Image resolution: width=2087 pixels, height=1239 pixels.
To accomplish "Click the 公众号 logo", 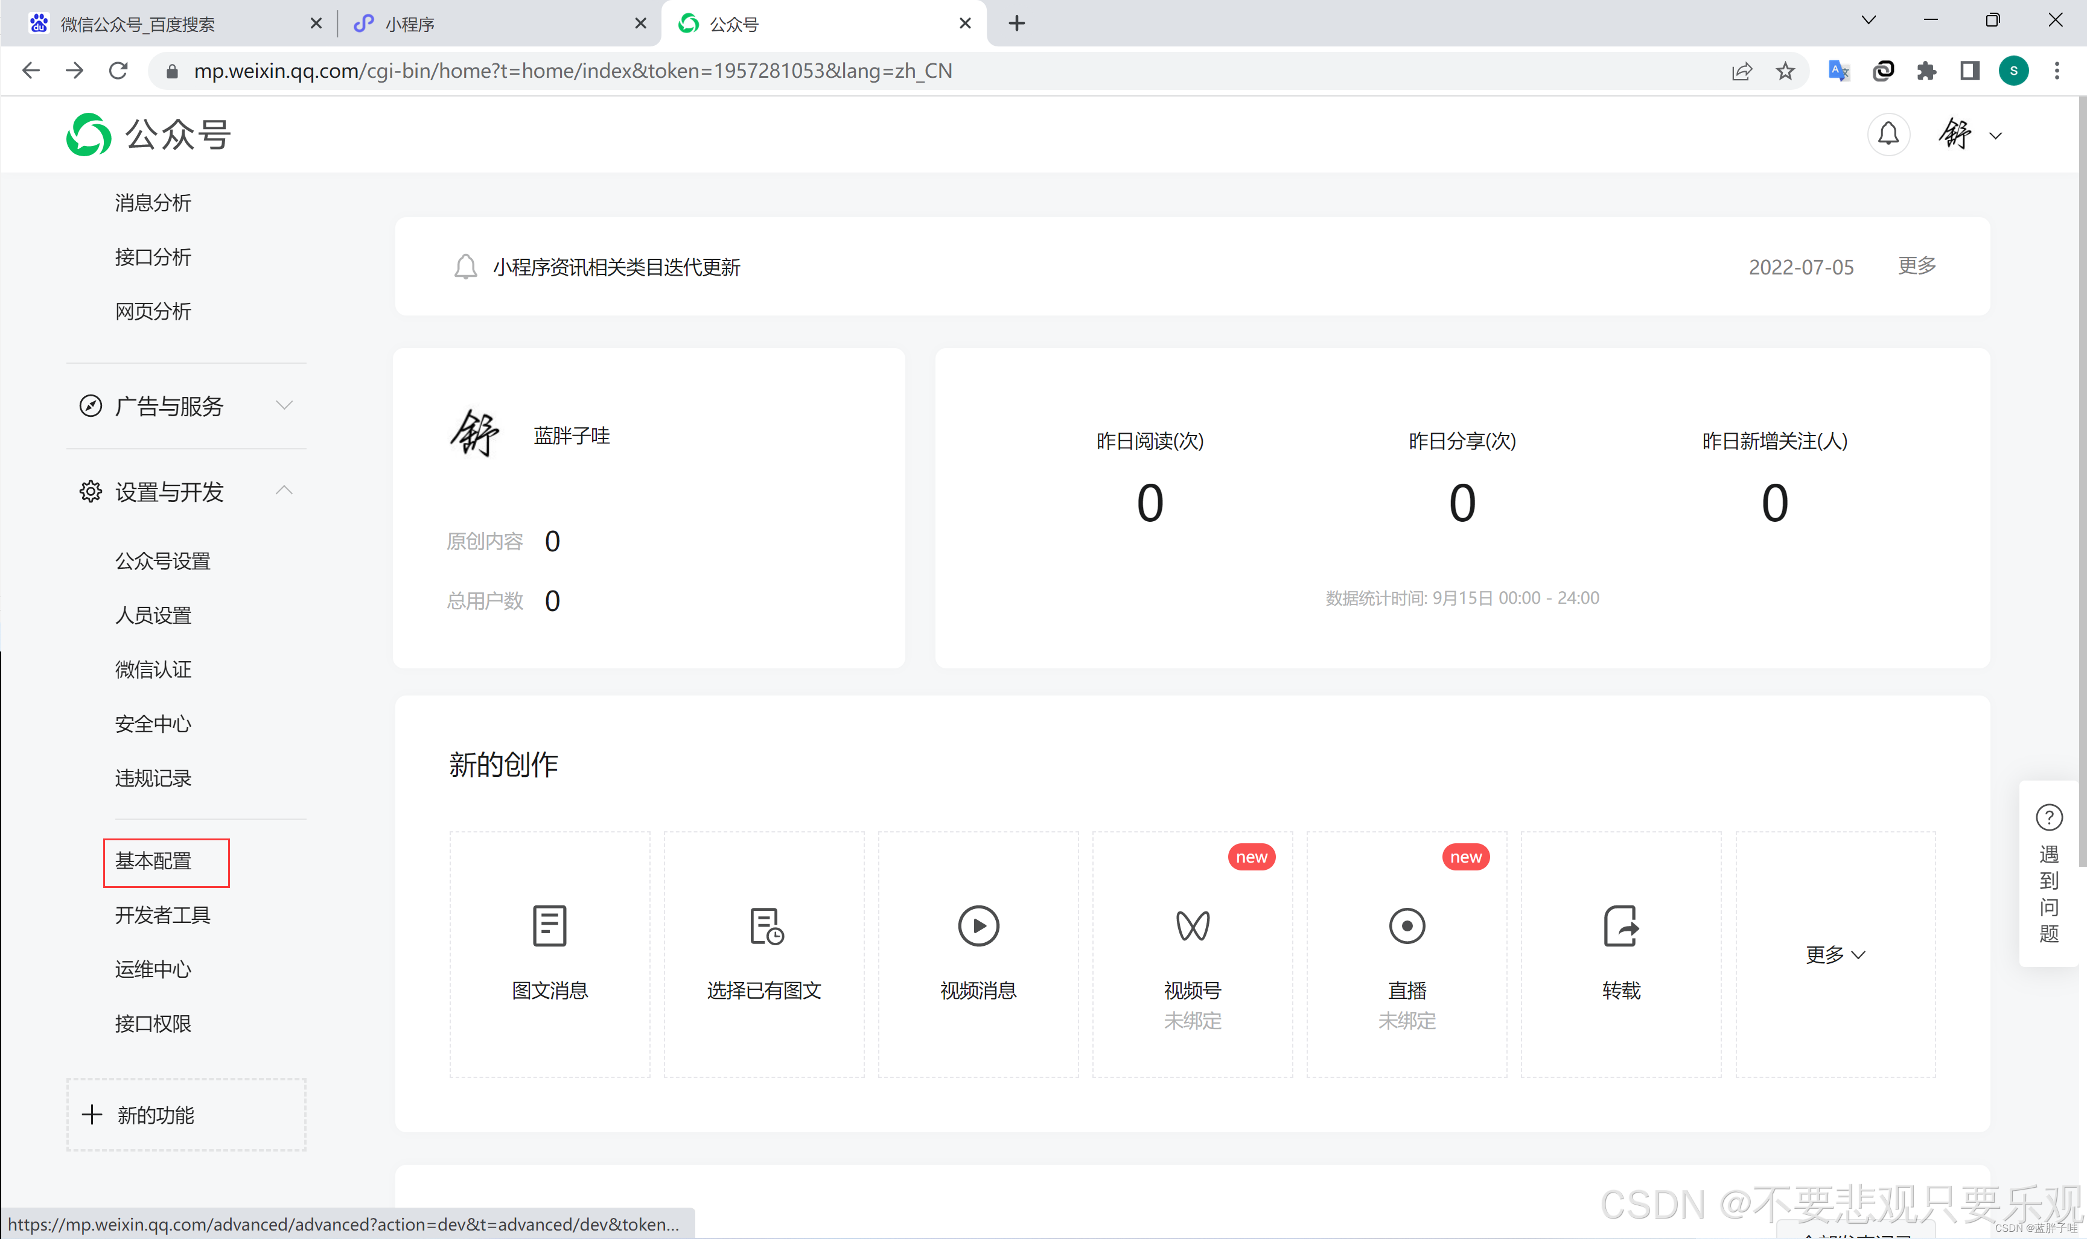I will pyautogui.click(x=147, y=133).
